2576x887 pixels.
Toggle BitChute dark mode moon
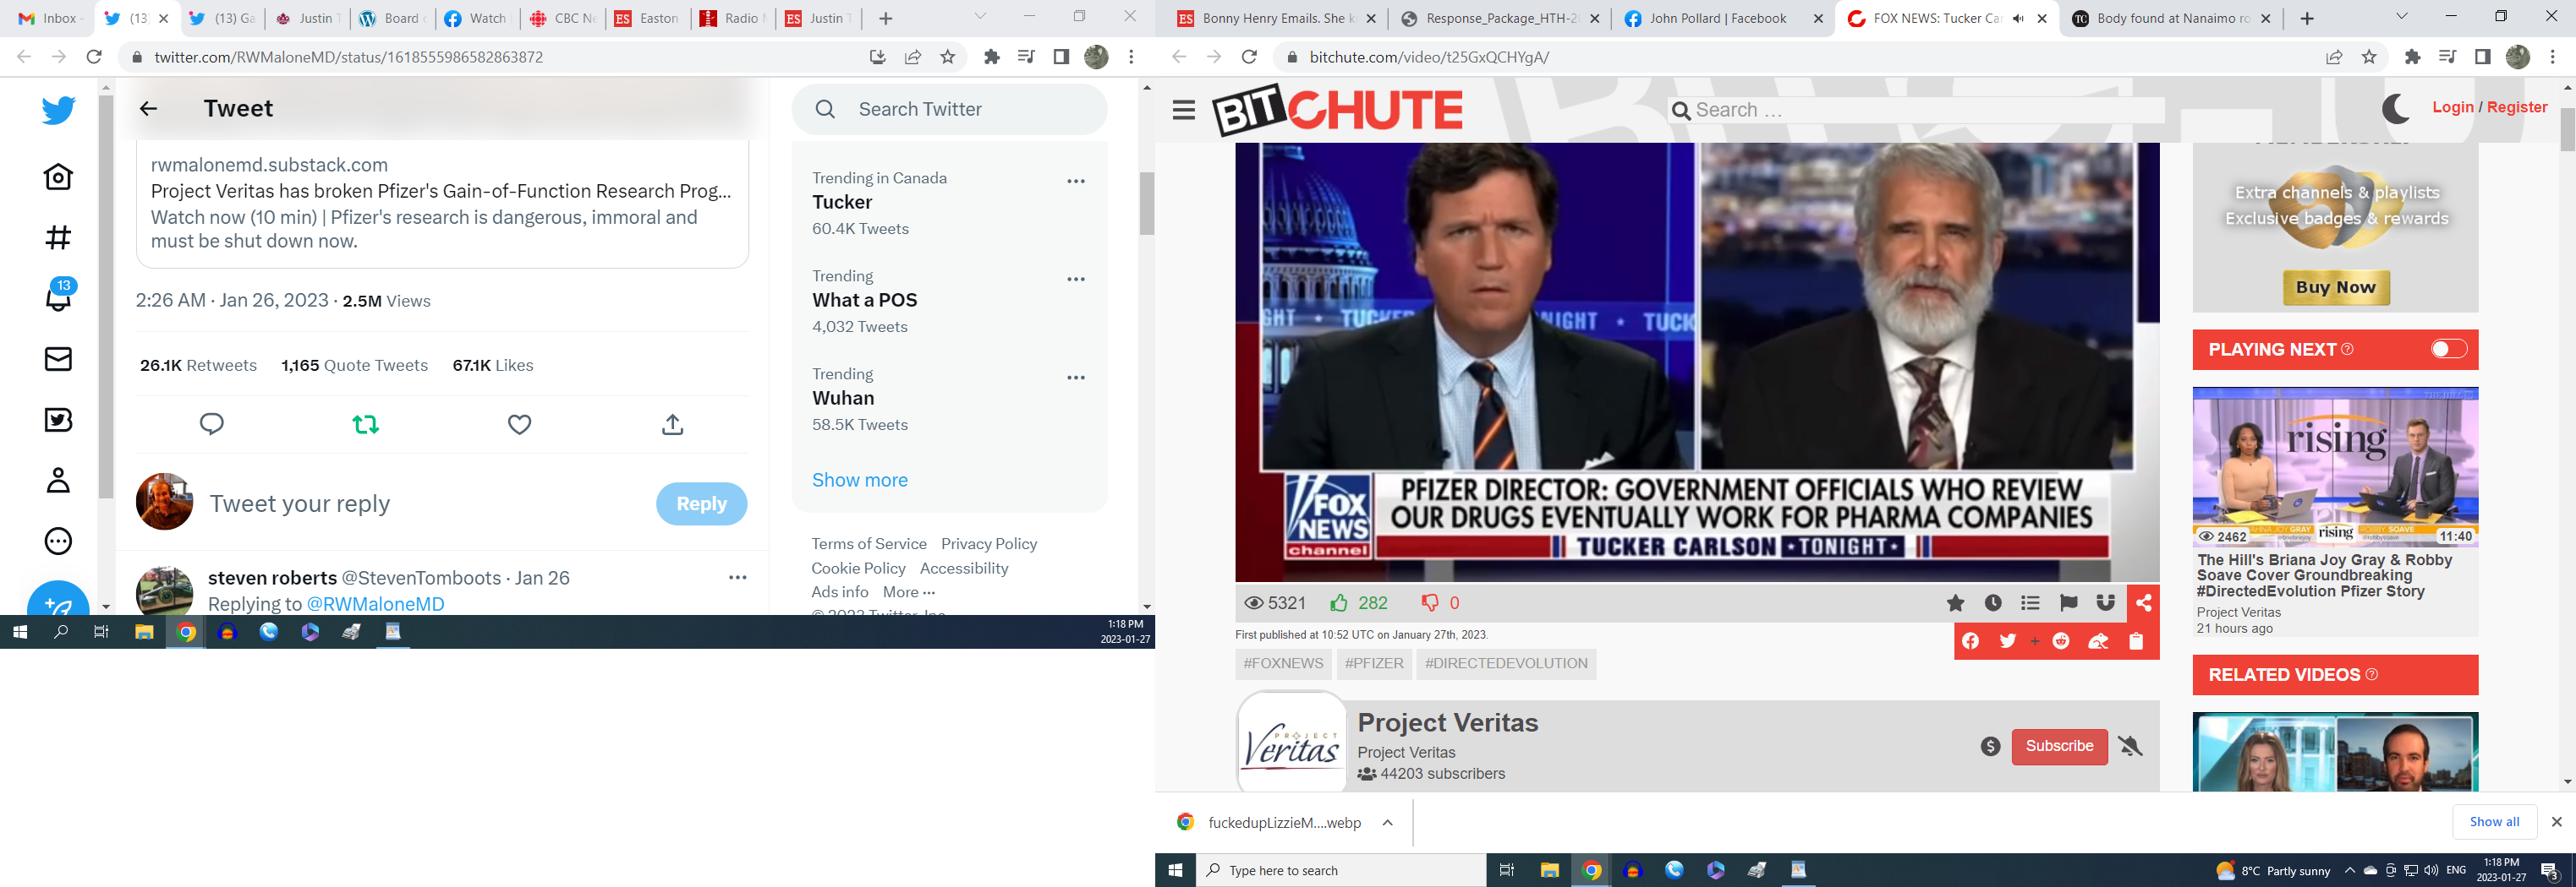coord(2395,109)
